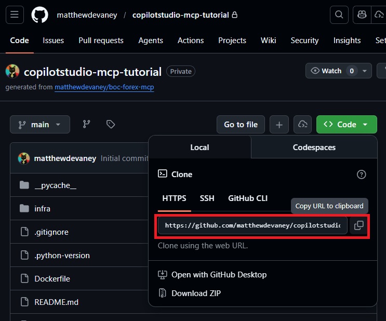View tags icon in toolbar
Screen dimensions: 386x321
click(x=110, y=124)
